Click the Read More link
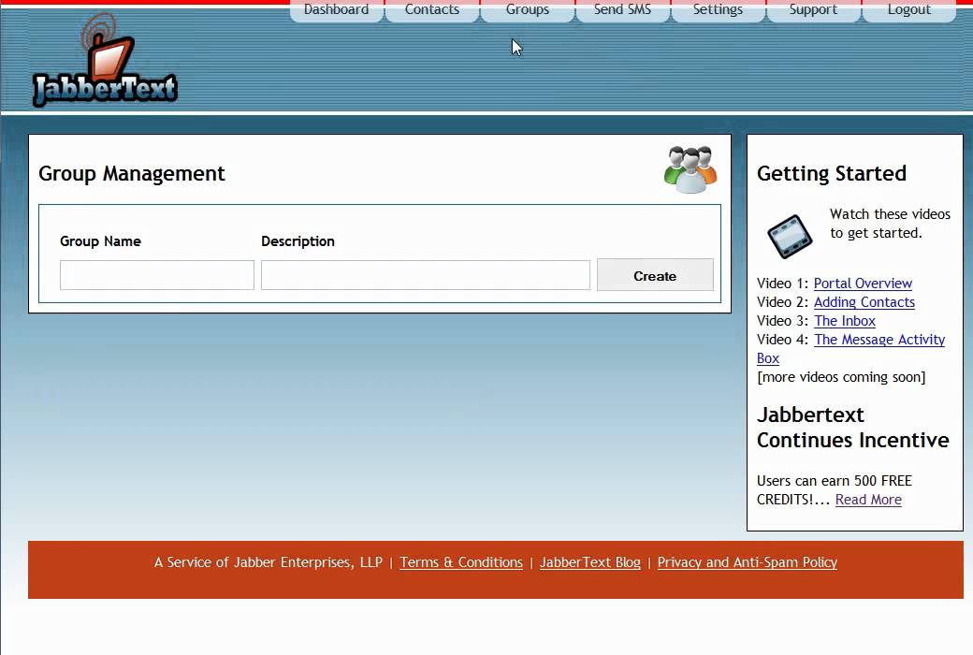The width and height of the screenshot is (973, 655). click(868, 500)
